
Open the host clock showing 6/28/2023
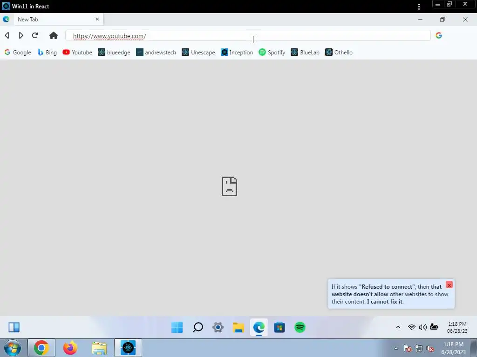[453, 348]
